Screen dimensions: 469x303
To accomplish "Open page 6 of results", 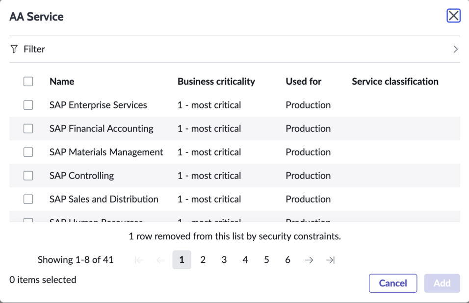I will [x=288, y=260].
